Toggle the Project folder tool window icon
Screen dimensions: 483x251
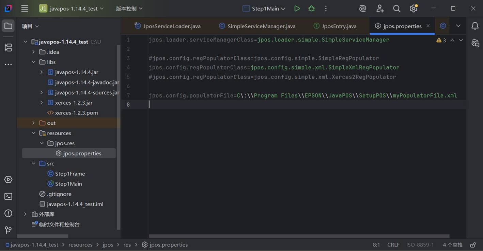8,26
